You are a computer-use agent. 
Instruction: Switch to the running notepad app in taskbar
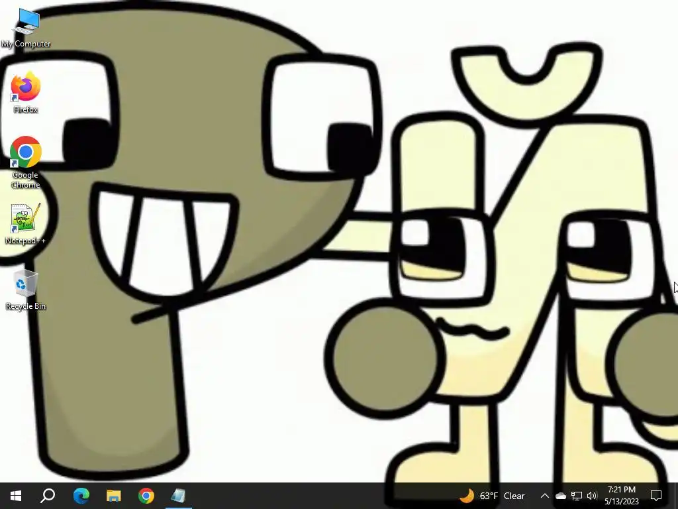click(x=179, y=496)
